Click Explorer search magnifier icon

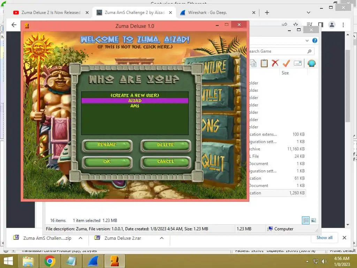click(x=310, y=51)
